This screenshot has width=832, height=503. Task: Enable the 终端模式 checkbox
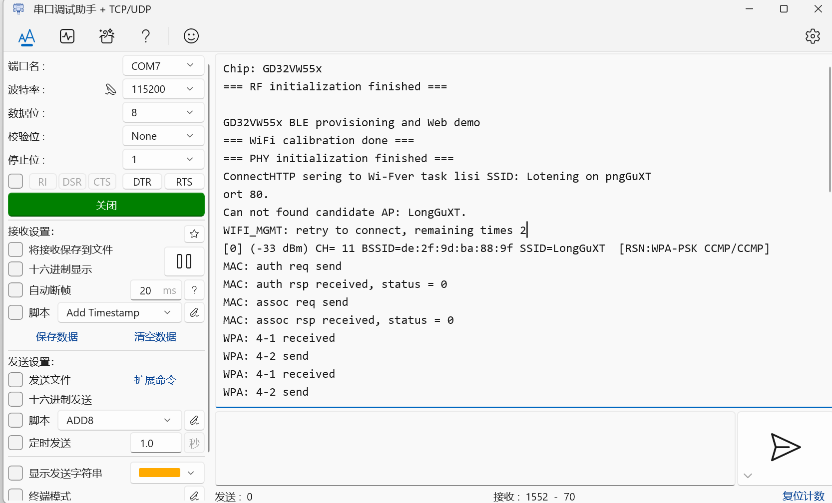(15, 496)
